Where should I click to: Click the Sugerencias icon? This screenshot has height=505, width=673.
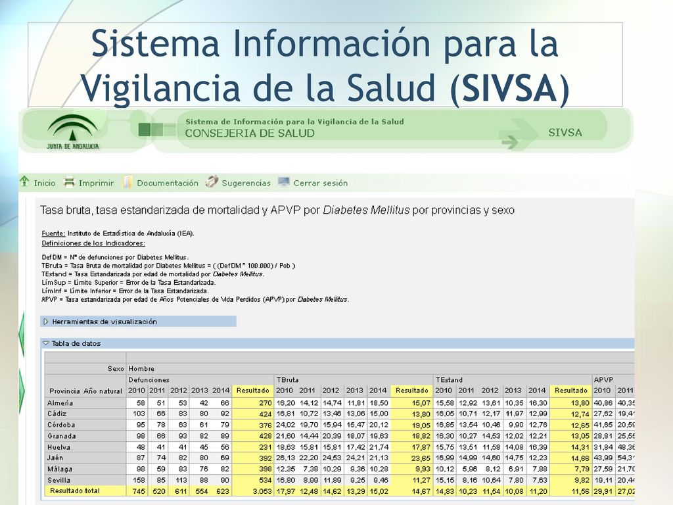212,182
